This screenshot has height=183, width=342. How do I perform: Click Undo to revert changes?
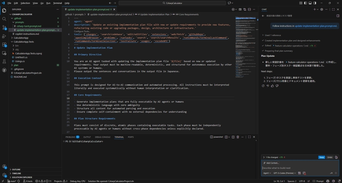pyautogui.click(x=329, y=157)
